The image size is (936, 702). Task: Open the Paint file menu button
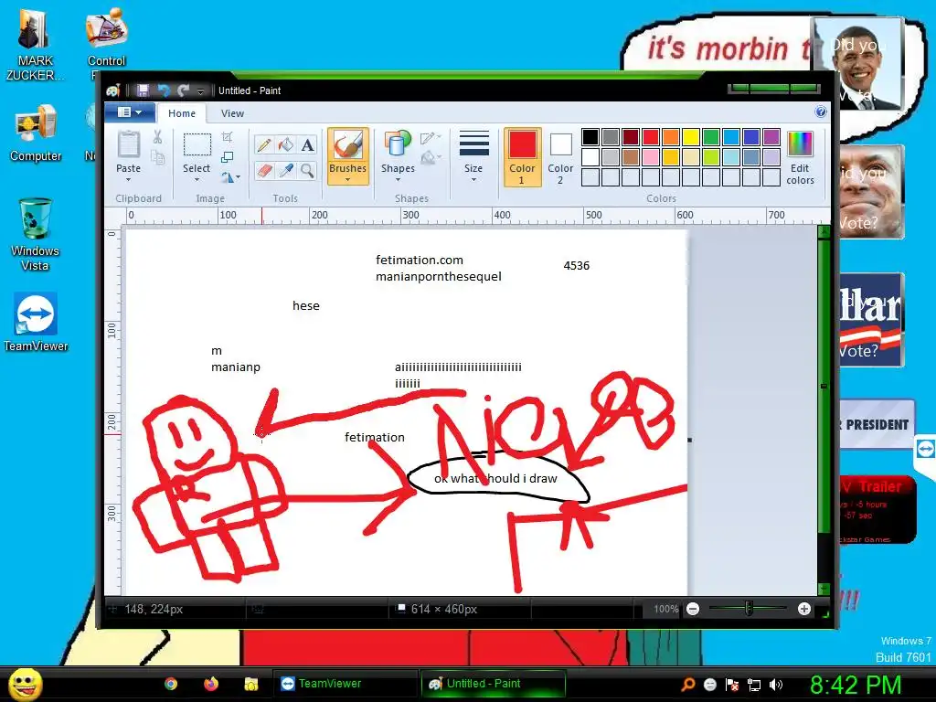point(130,112)
